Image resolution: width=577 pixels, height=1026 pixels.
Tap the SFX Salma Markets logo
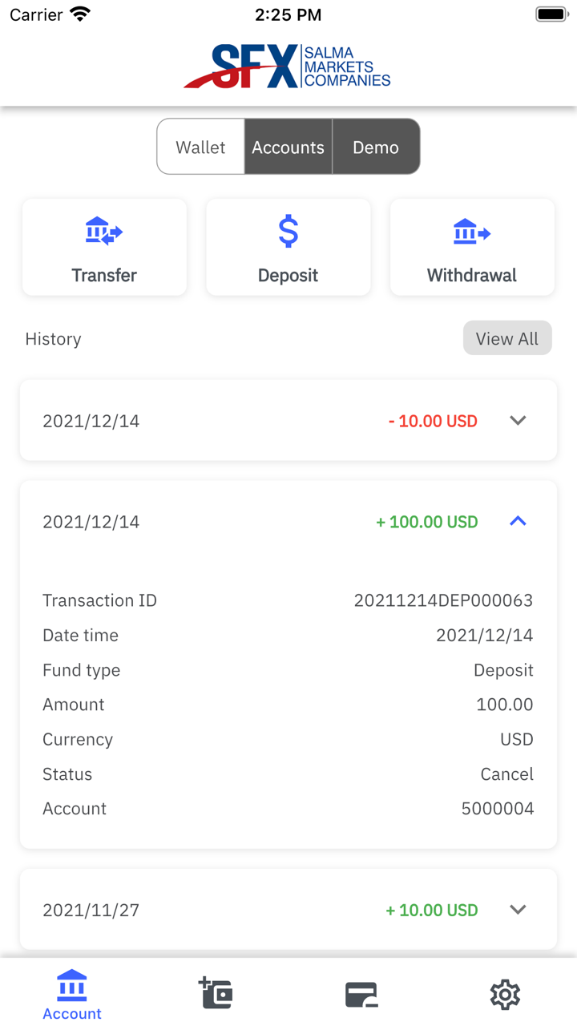click(288, 67)
